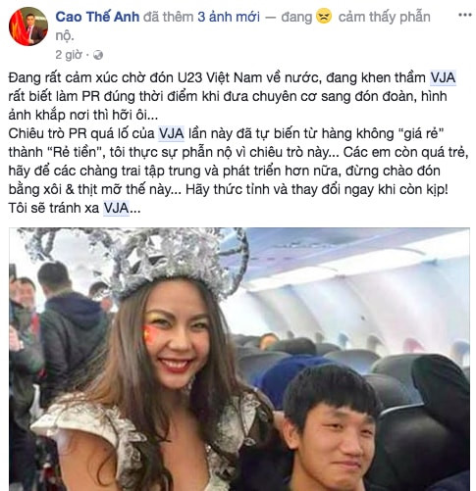Click the angry face feeling emoji
Screen dimensions: 476x491
(x=324, y=16)
